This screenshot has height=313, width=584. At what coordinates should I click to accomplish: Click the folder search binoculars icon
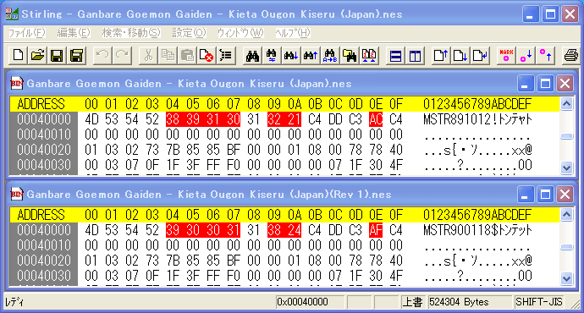point(350,56)
